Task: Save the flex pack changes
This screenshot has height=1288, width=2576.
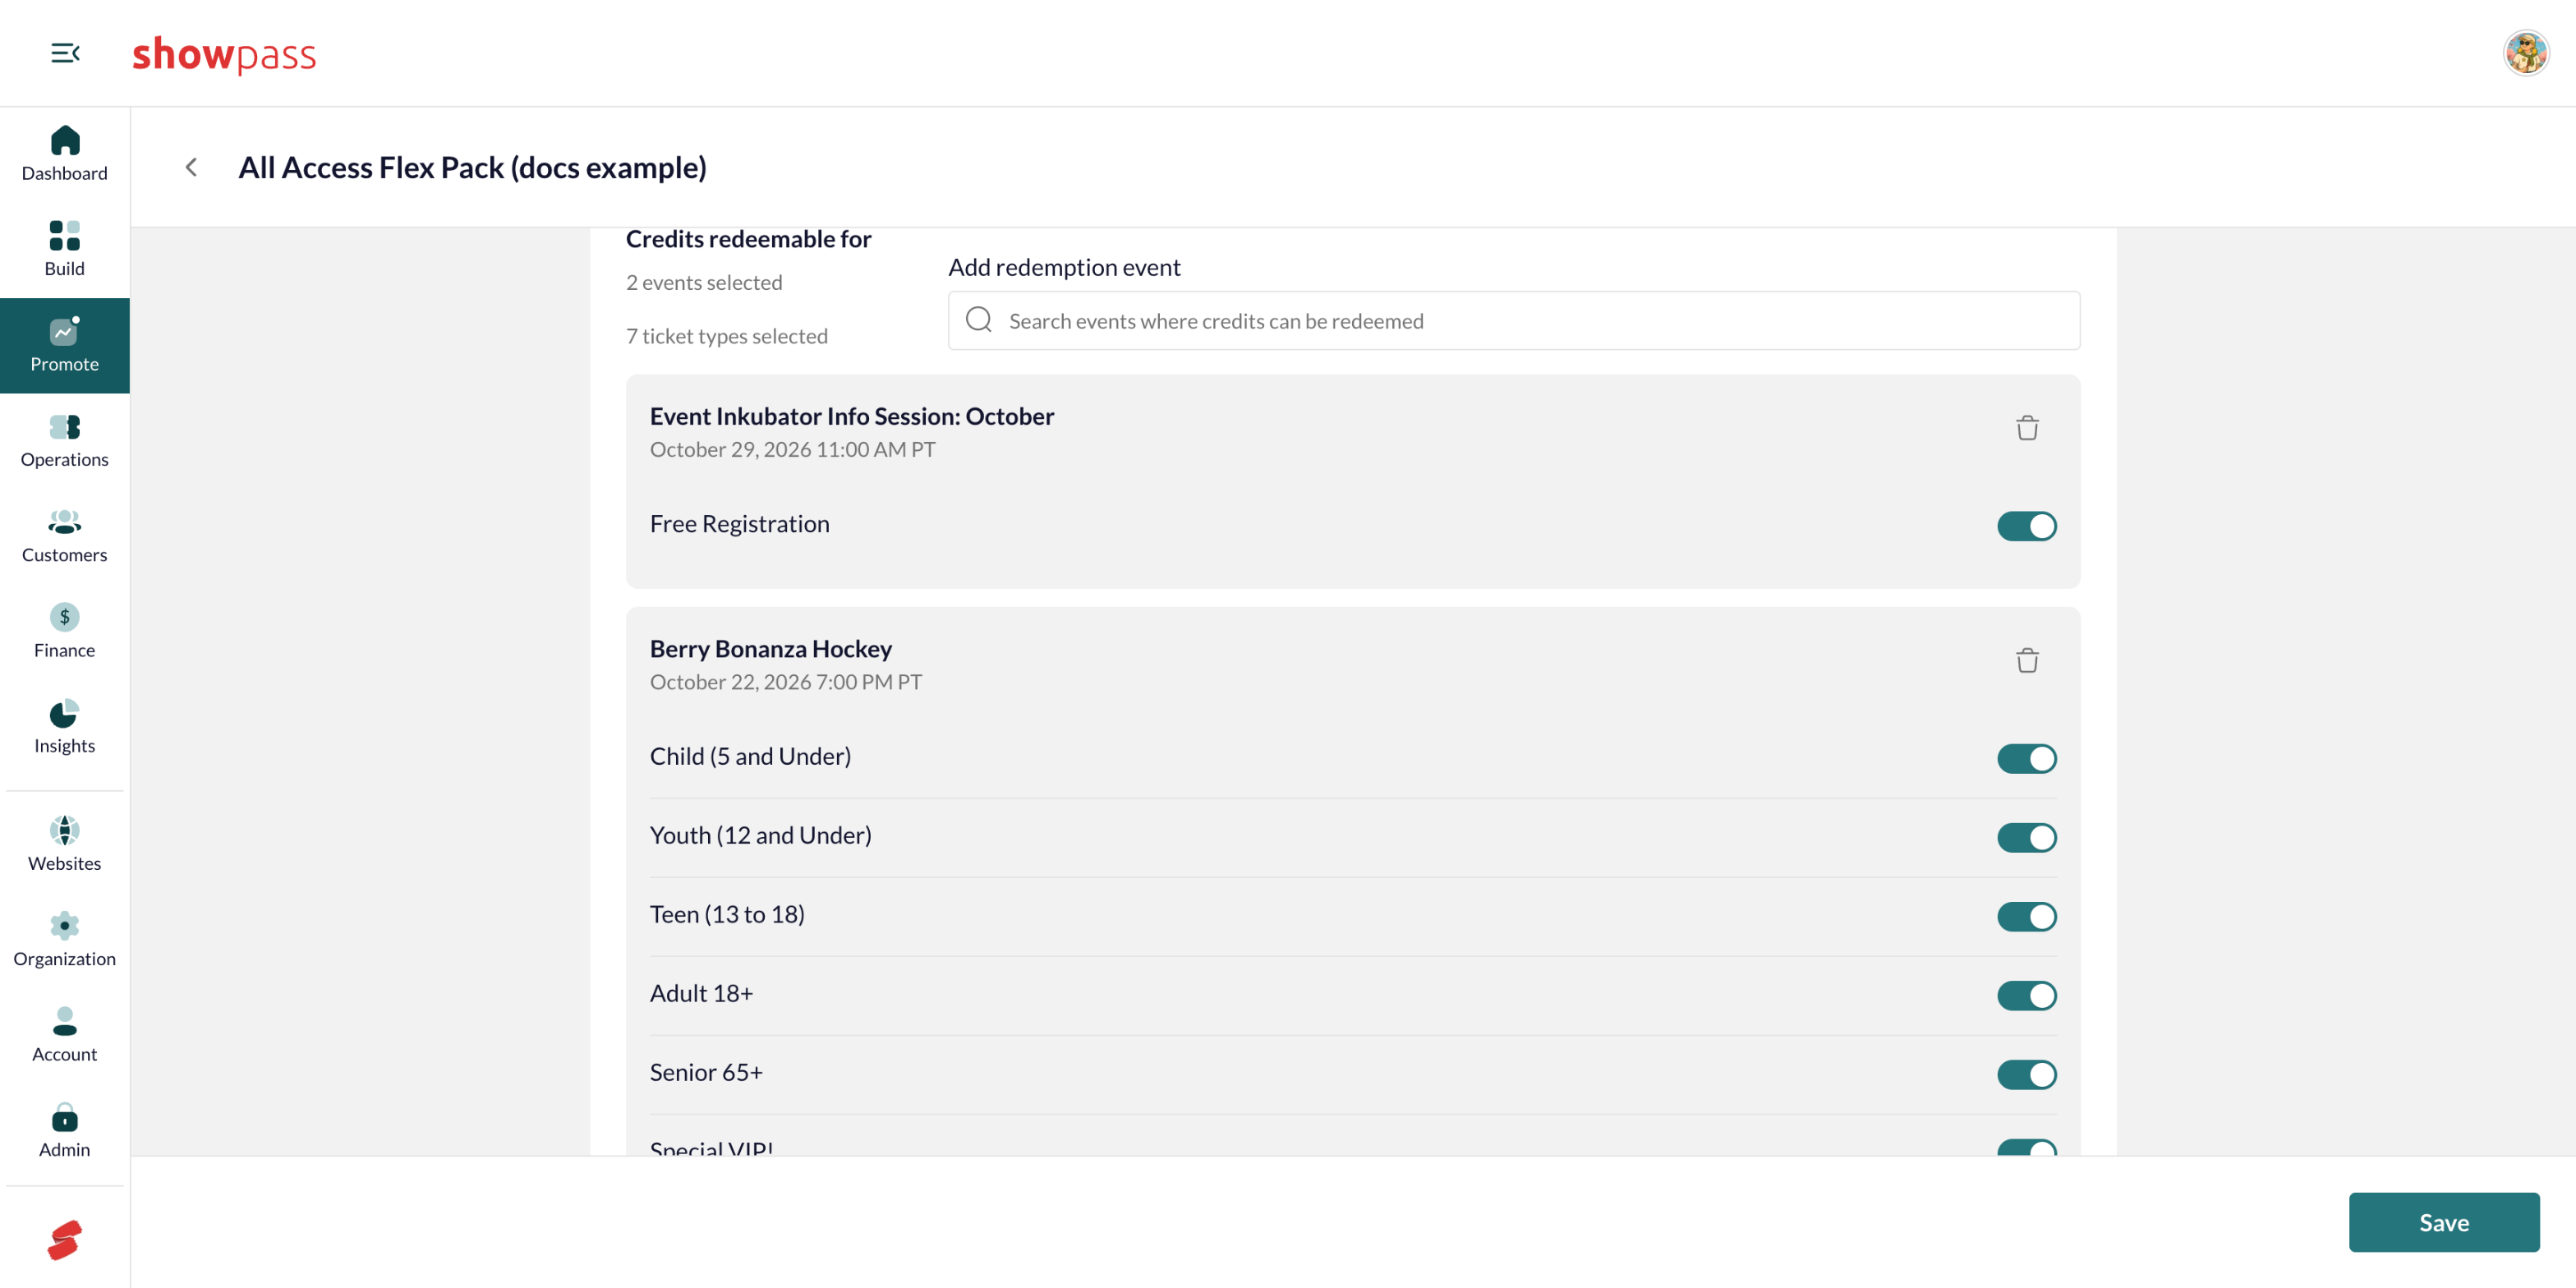Action: pyautogui.click(x=2443, y=1222)
